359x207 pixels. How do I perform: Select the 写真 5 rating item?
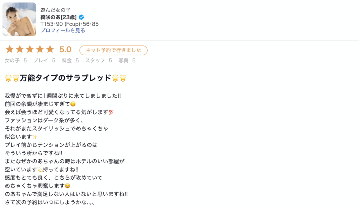[127, 61]
